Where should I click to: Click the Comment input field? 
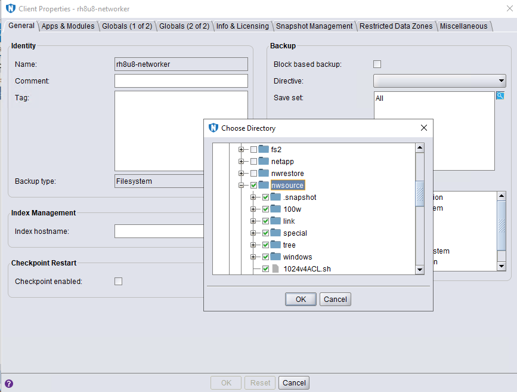pyautogui.click(x=181, y=81)
